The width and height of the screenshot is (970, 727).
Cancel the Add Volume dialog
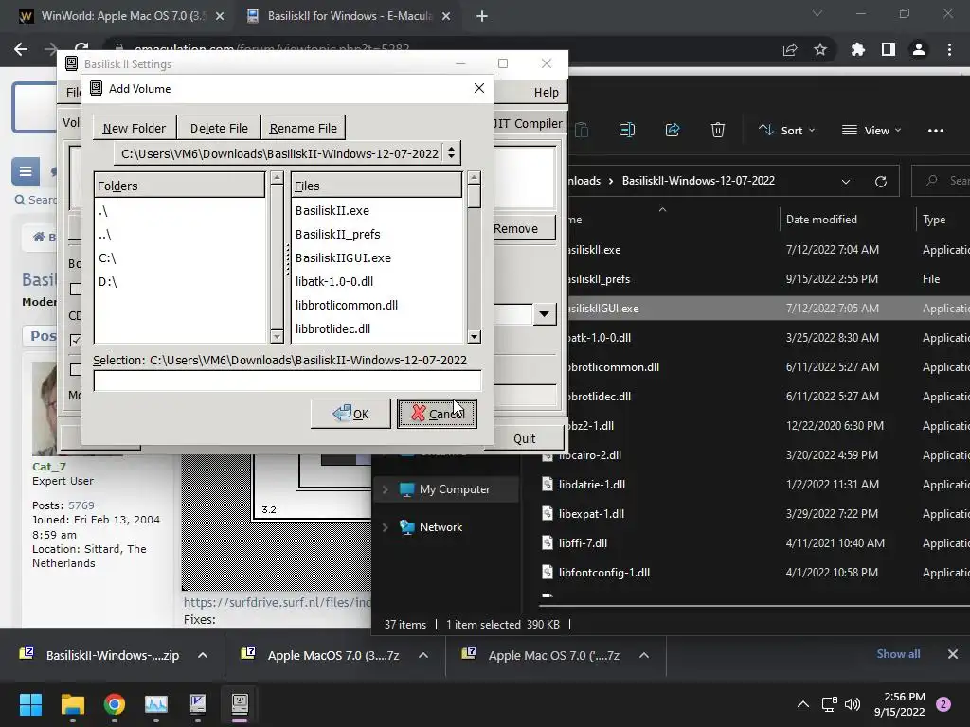(x=437, y=413)
